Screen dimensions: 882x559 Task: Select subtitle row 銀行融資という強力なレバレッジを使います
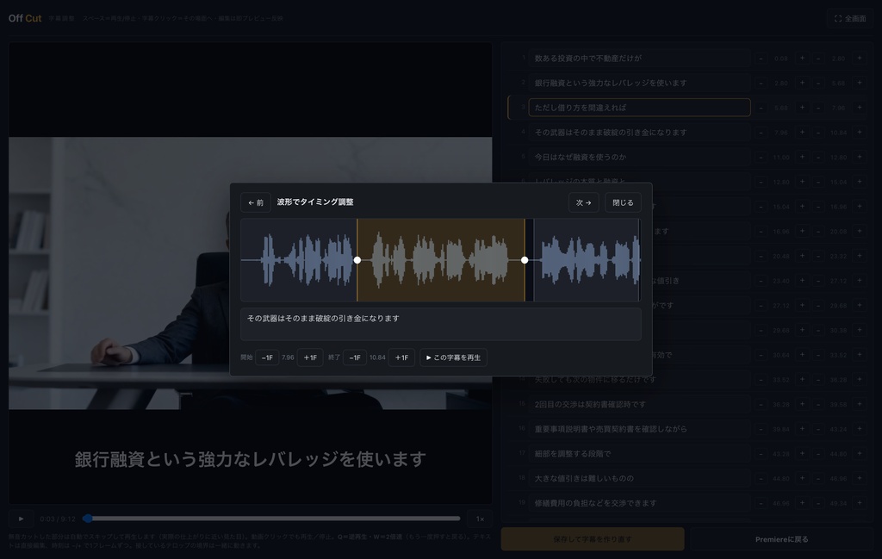(x=639, y=83)
